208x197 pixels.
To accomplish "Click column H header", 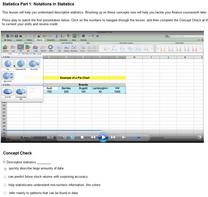I will coord(134,57).
